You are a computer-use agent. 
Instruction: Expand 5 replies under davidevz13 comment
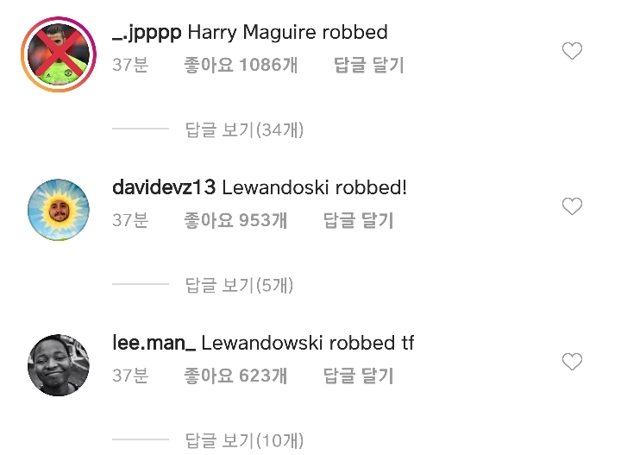(x=239, y=285)
